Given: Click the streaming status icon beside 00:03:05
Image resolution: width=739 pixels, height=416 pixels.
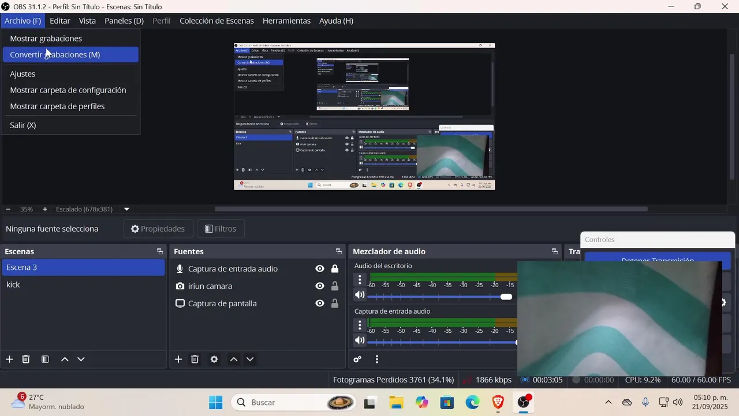Looking at the screenshot, I should coord(525,380).
